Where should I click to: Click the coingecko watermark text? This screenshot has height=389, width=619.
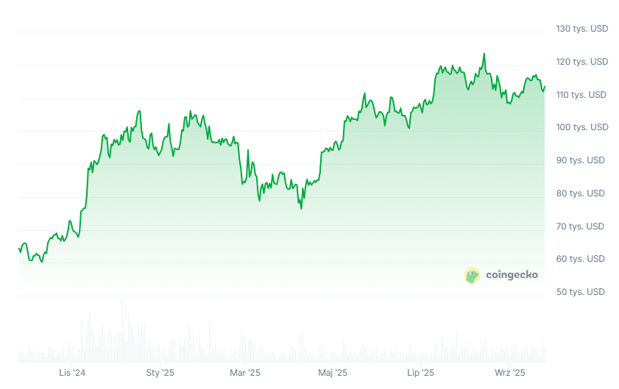tap(512, 275)
